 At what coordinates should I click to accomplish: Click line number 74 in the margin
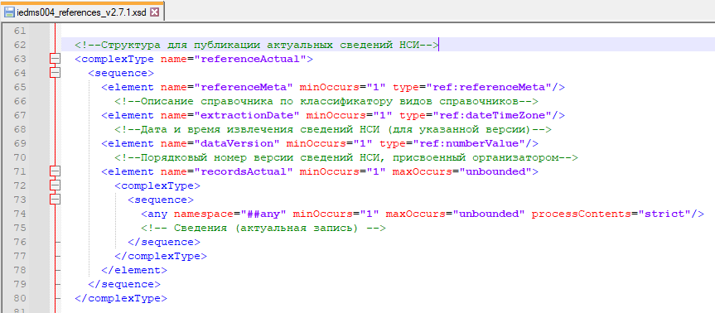pos(20,214)
